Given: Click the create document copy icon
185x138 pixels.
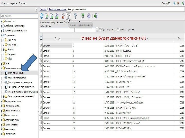Looking at the screenshot, I should click(x=57, y=16).
